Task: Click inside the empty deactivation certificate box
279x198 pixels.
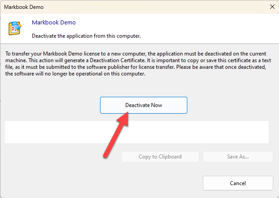Action: [x=136, y=132]
